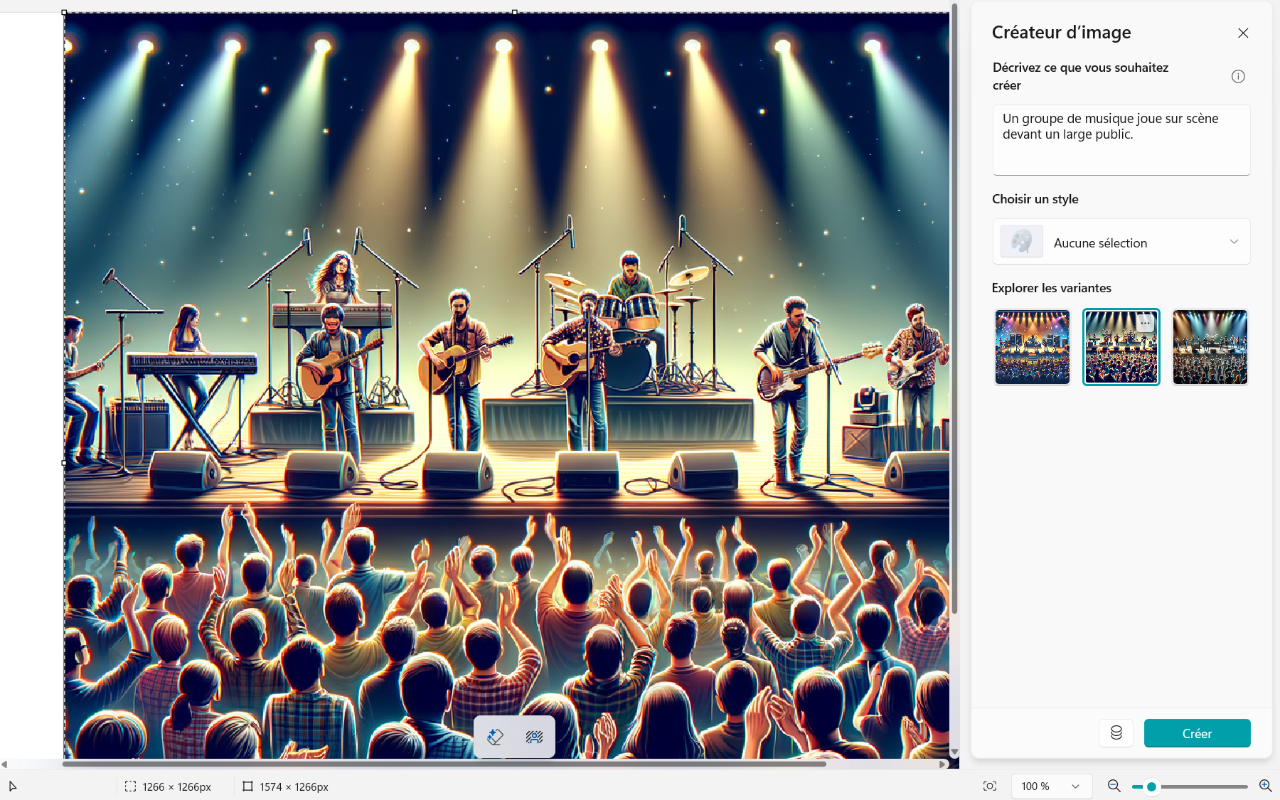Edit the image description prompt text field
1280x800 pixels.
tap(1121, 139)
